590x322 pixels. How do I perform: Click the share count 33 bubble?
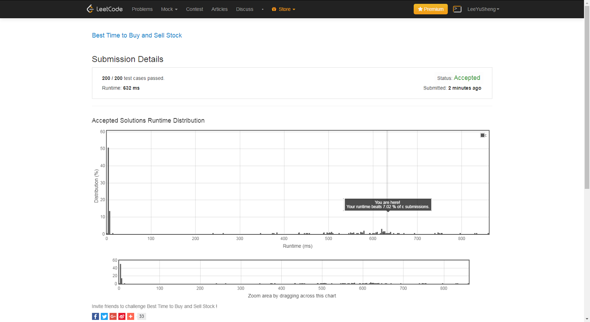coord(142,316)
